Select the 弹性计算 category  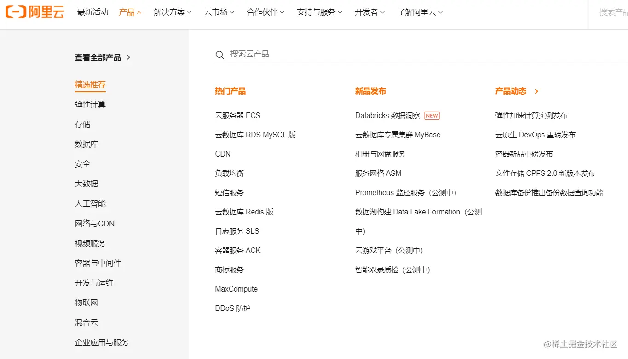click(90, 104)
